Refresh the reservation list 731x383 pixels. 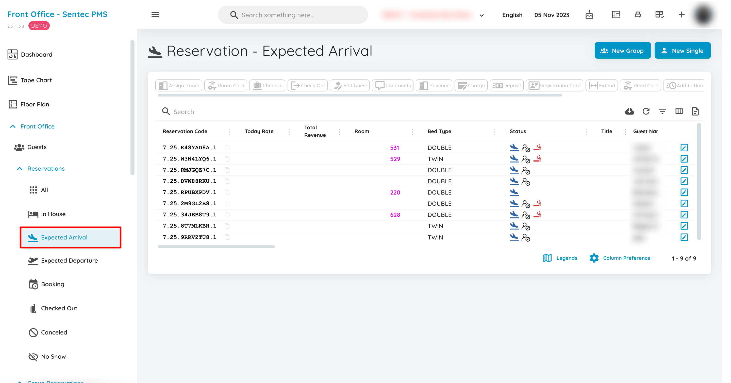tap(646, 111)
